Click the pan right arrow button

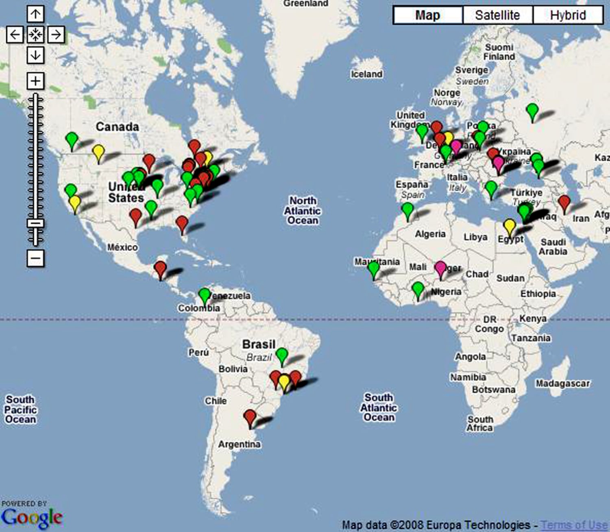[x=56, y=35]
